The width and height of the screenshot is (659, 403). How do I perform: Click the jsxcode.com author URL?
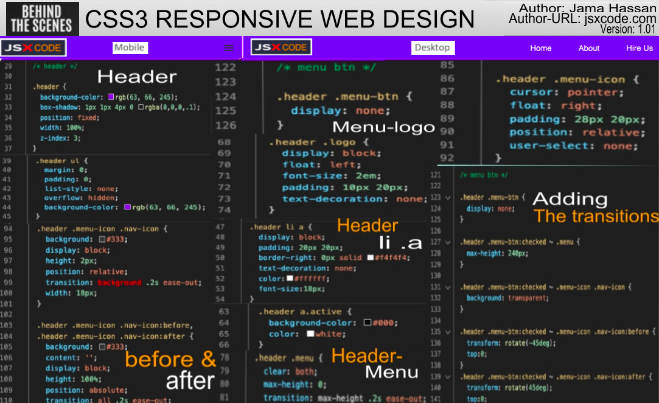coord(620,18)
